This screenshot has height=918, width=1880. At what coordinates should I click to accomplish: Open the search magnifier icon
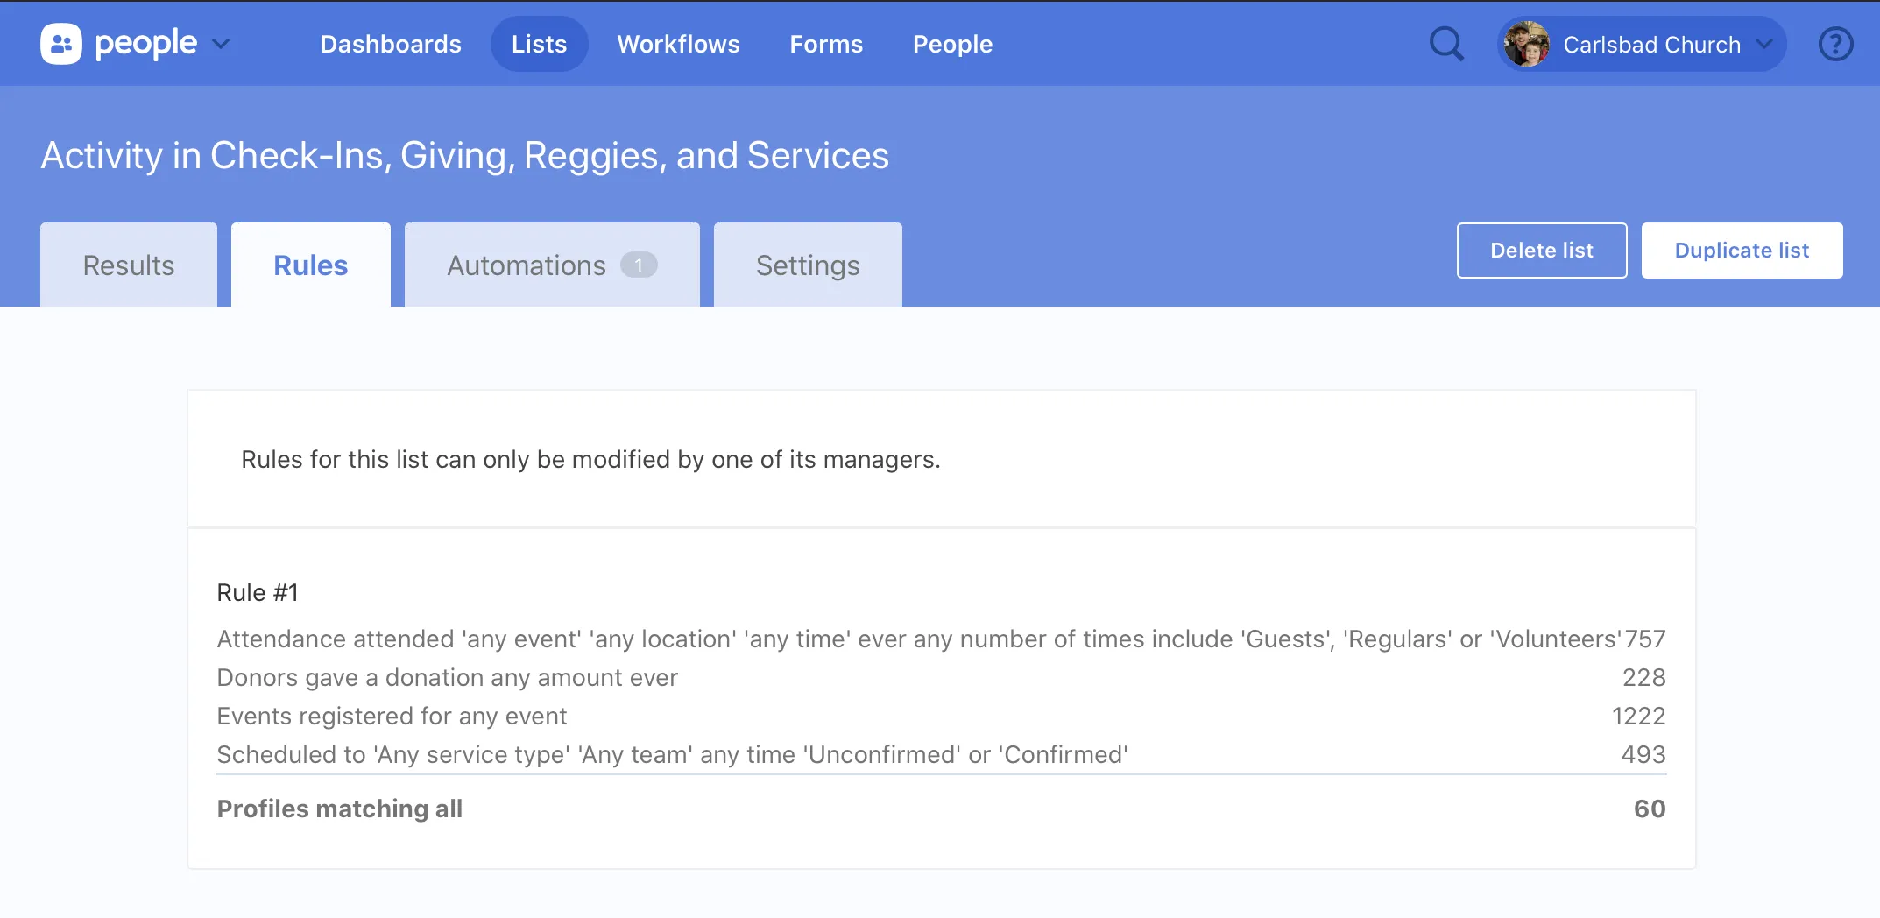tap(1446, 44)
